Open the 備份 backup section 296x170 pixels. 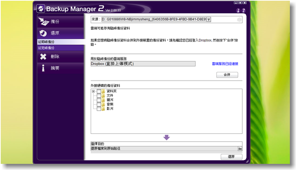[61, 22]
